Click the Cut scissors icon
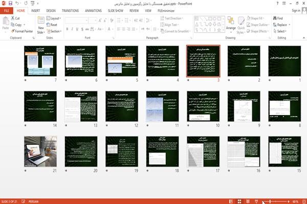Screen dimensions: 307x204 (x=13, y=18)
